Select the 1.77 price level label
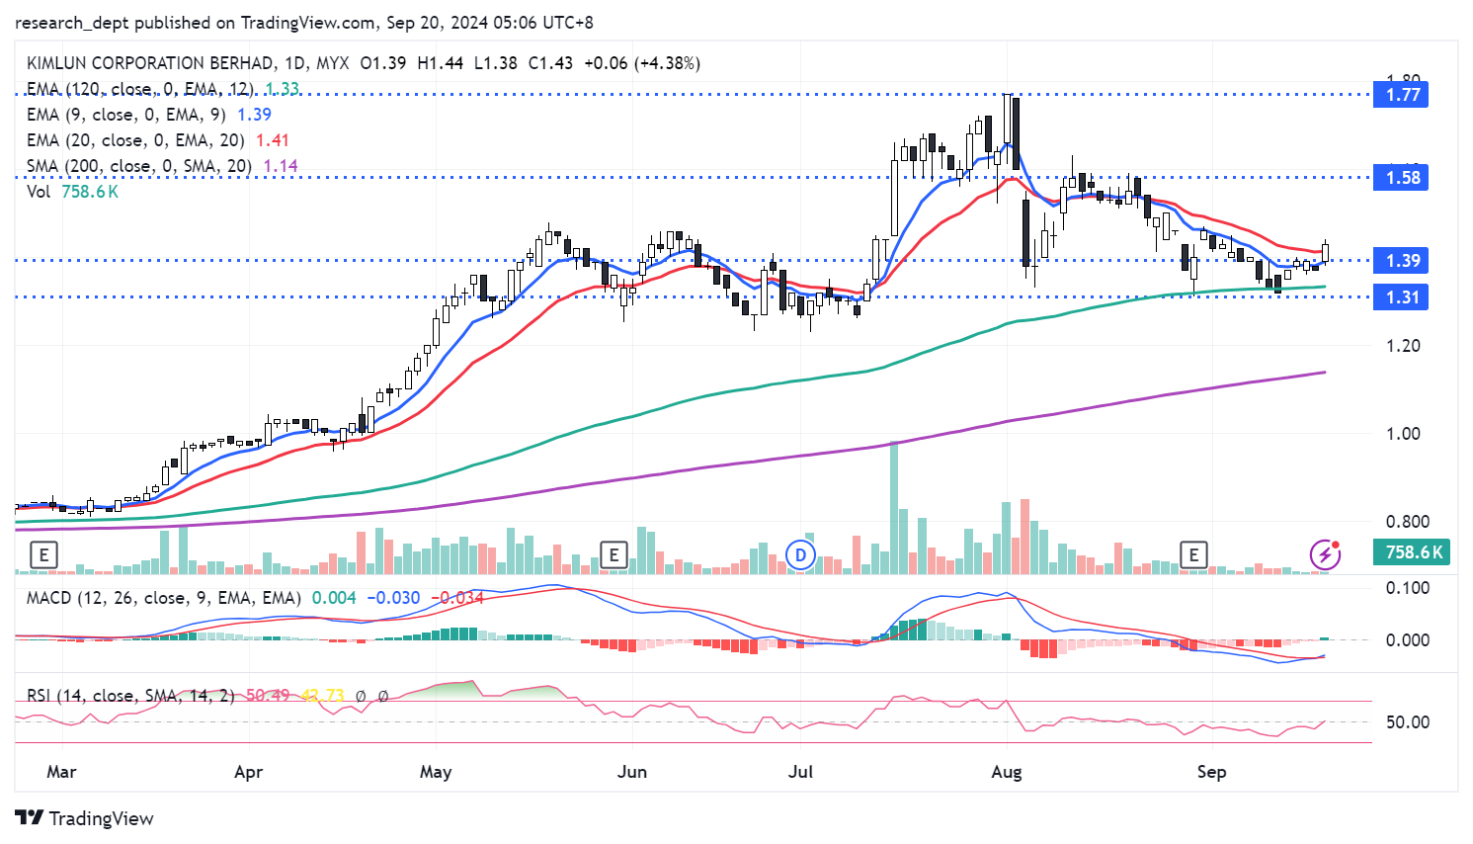Screen dimensions: 1473x844 [1401, 95]
